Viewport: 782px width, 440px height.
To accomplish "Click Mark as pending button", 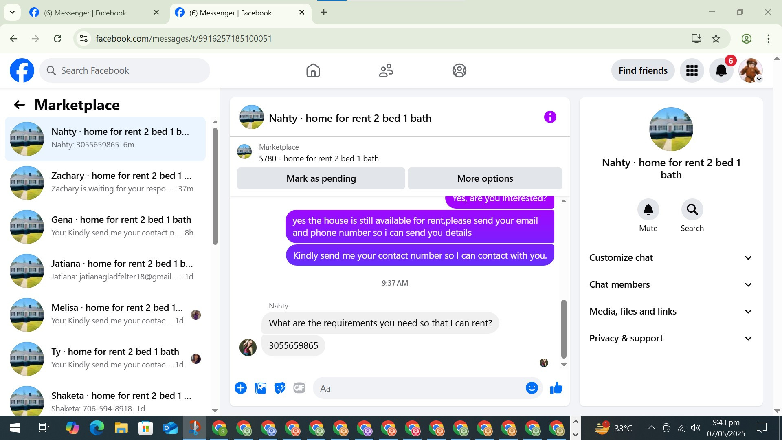I will [321, 178].
